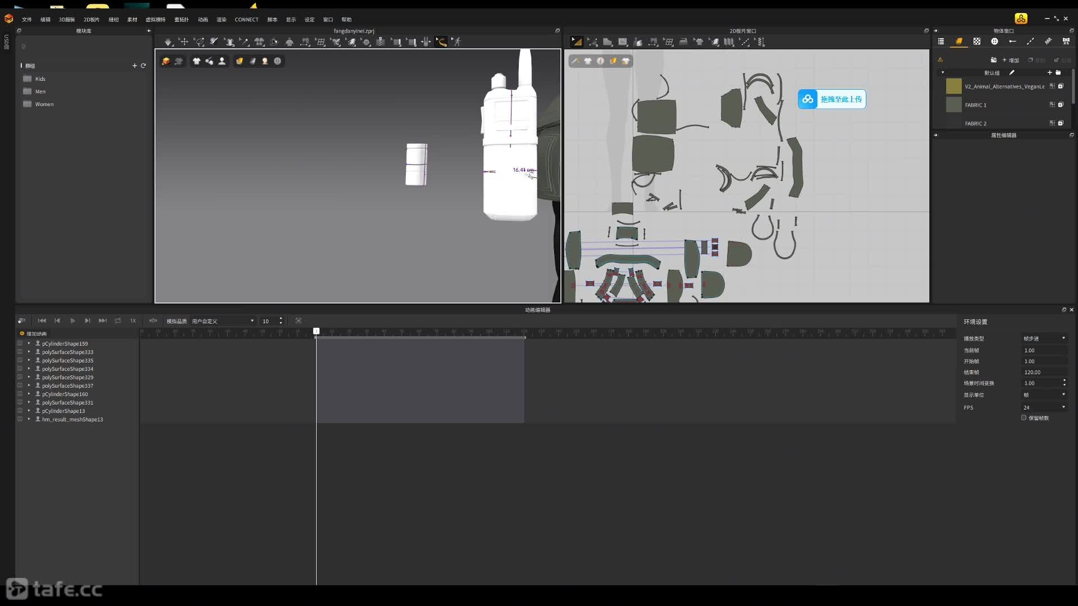Select the edit pattern arrow tool in 2D toolbar
Image resolution: width=1078 pixels, height=606 pixels.
click(x=577, y=42)
